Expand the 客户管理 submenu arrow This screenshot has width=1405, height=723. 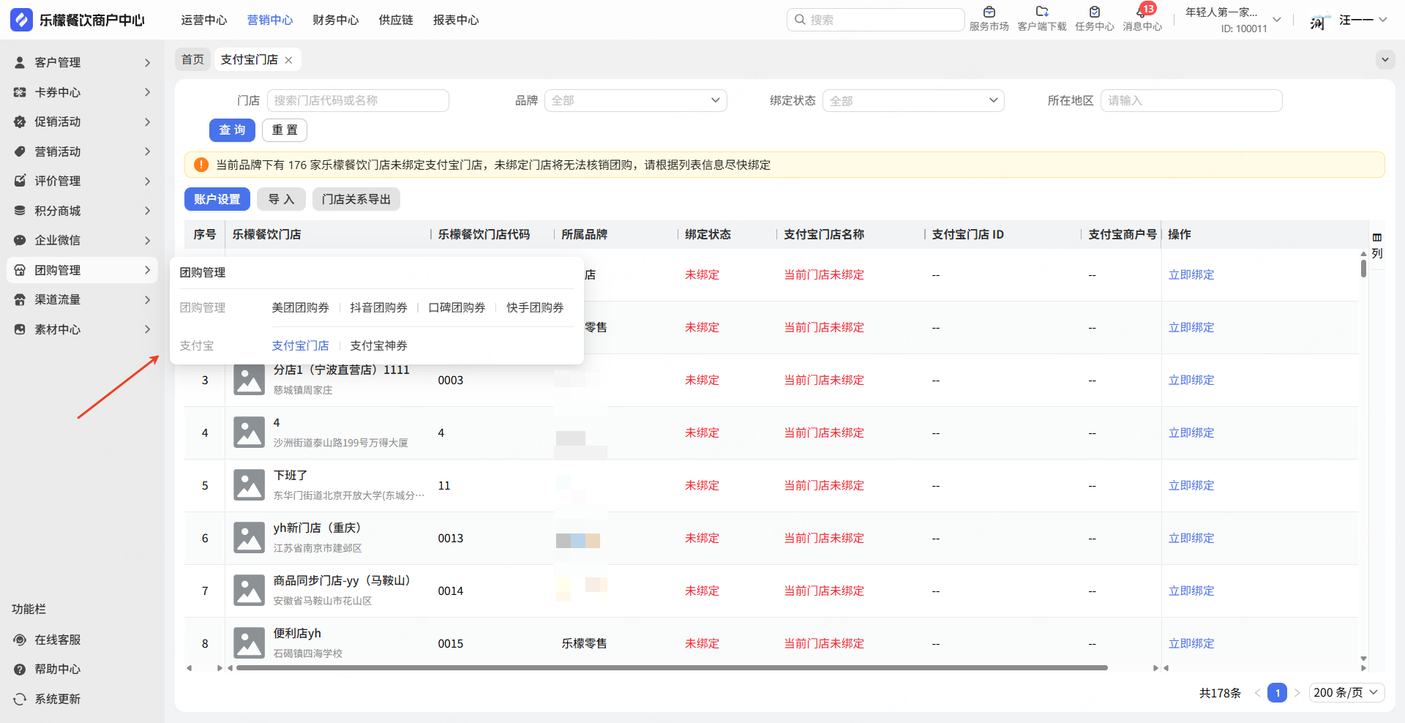pyautogui.click(x=147, y=63)
